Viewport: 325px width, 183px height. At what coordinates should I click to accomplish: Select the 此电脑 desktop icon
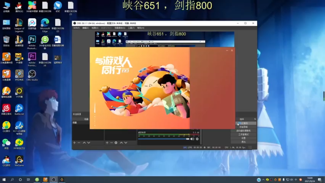coord(6,7)
